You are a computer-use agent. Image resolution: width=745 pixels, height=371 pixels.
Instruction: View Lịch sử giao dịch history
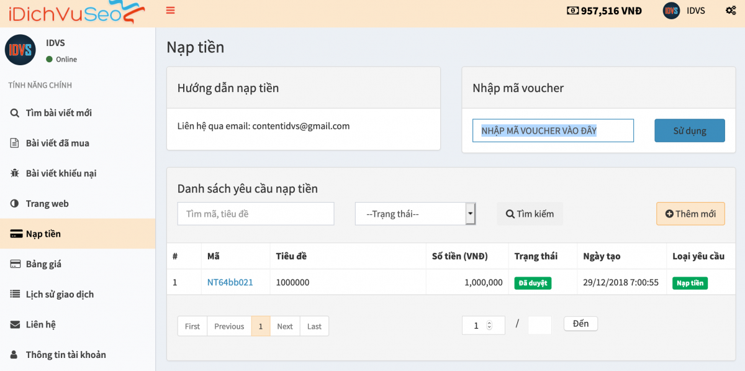pyautogui.click(x=60, y=295)
